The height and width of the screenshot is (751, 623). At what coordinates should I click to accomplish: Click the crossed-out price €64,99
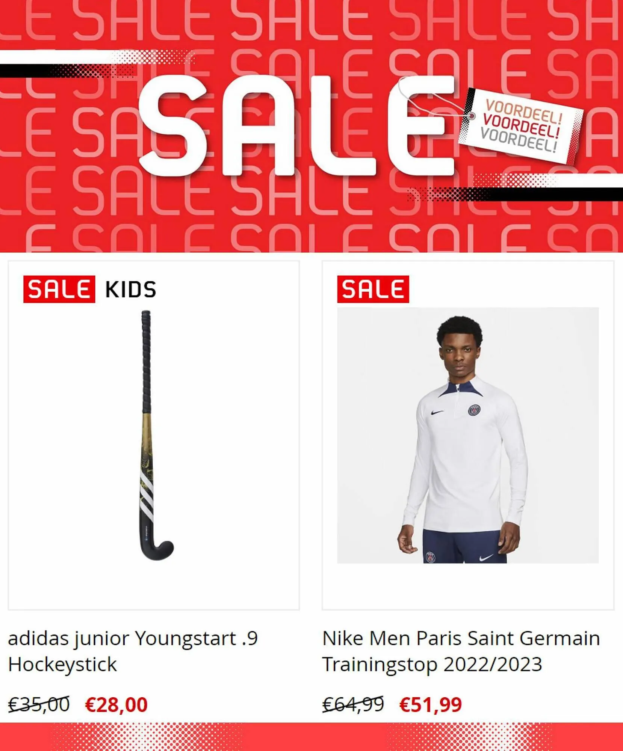[x=353, y=704]
